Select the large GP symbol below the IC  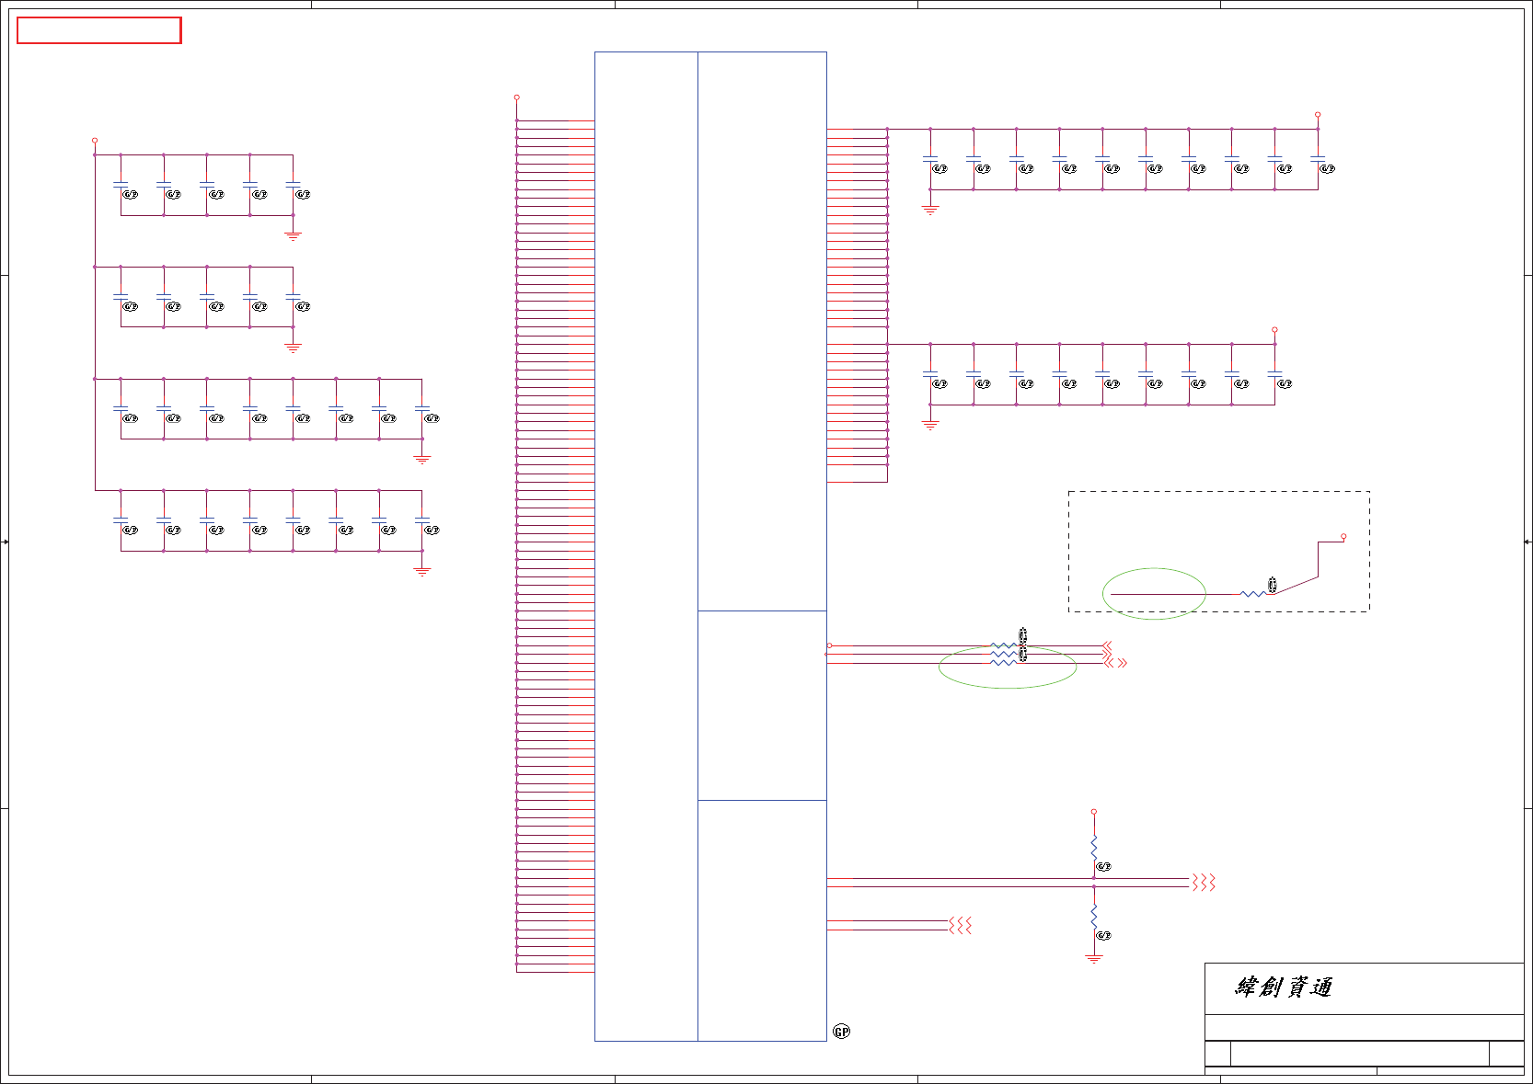[x=842, y=1032]
